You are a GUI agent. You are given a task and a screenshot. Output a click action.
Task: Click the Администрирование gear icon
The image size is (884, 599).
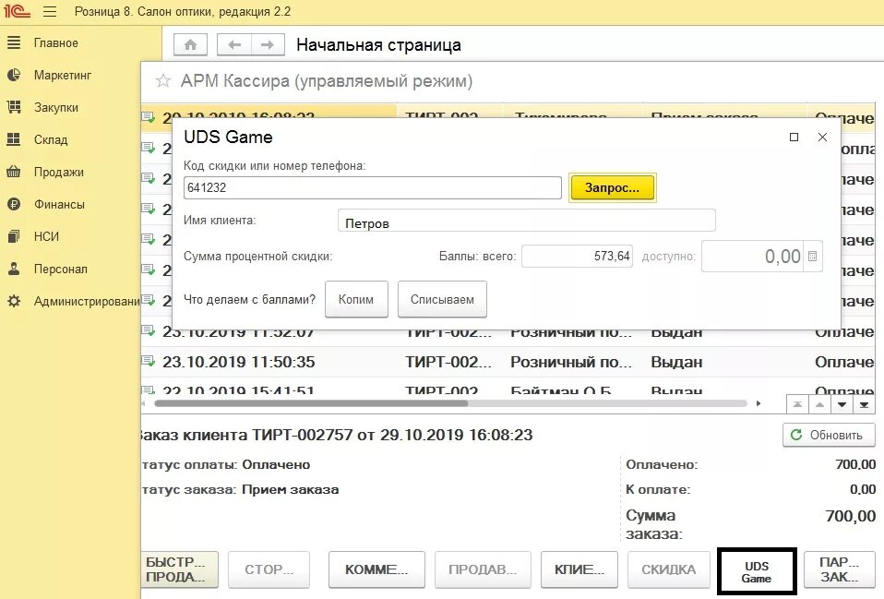[x=14, y=301]
